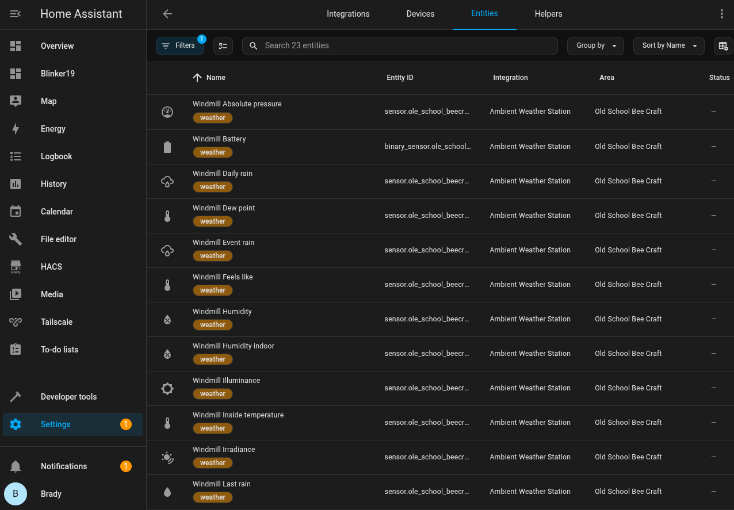Open table column settings icon
Screen dimensions: 734x510
pyautogui.click(x=724, y=46)
